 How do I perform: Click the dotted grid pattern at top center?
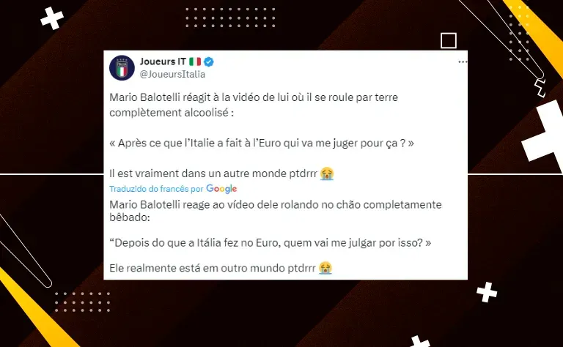tap(230, 18)
